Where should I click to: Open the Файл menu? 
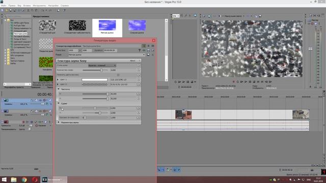coord(4,6)
